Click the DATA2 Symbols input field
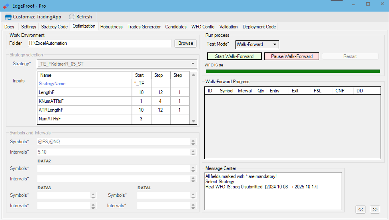 click(114, 168)
